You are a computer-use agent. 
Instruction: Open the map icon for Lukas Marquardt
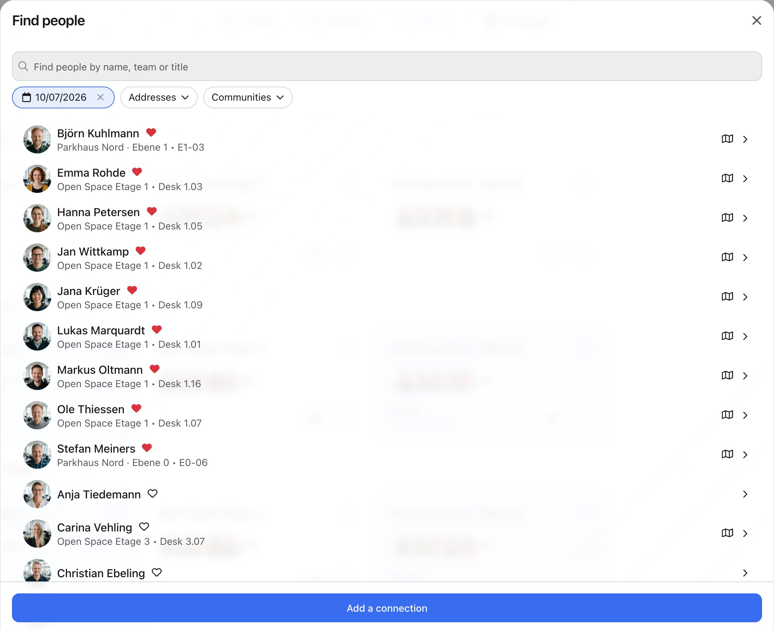coord(727,336)
